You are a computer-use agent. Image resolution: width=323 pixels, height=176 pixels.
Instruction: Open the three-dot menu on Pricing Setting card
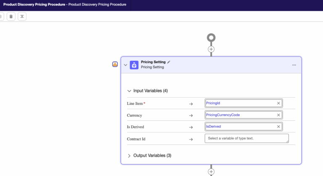[294, 65]
